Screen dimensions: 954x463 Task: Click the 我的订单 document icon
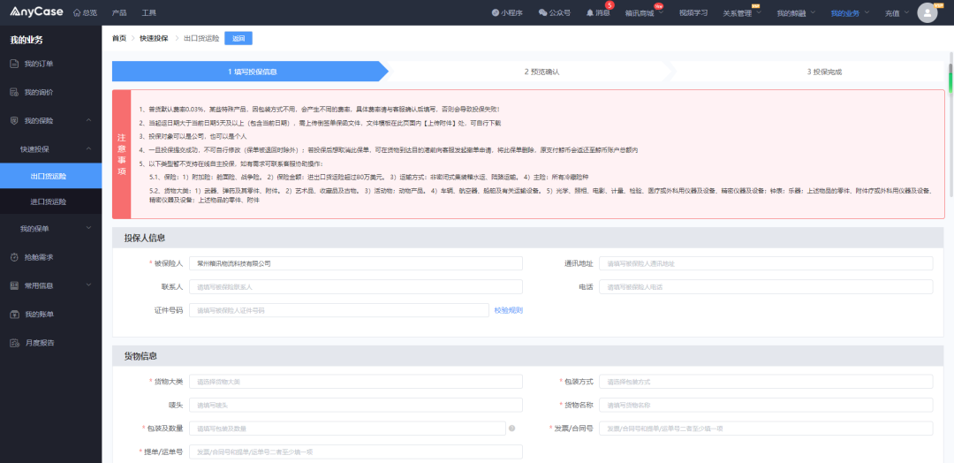coord(14,64)
